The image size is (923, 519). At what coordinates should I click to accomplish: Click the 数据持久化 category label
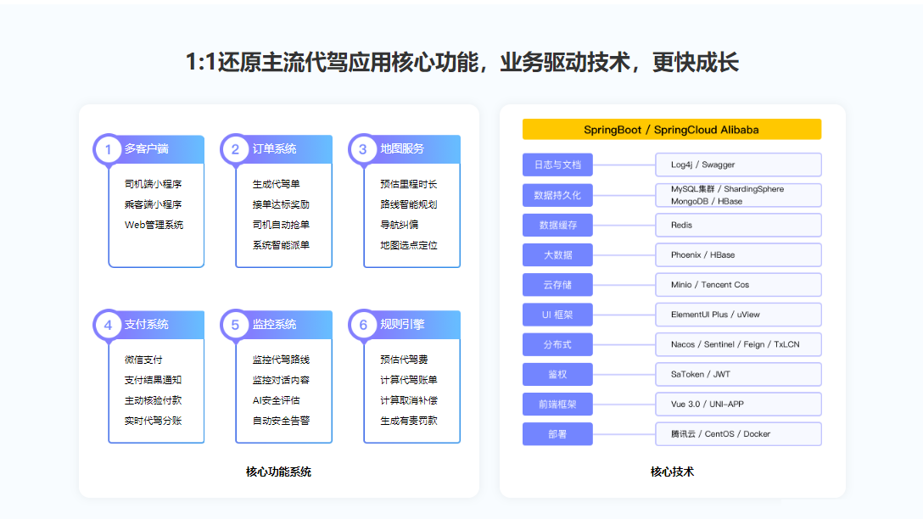(x=557, y=195)
